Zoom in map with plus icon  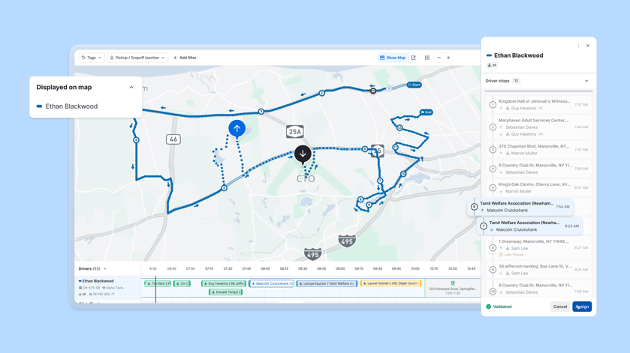[x=448, y=58]
